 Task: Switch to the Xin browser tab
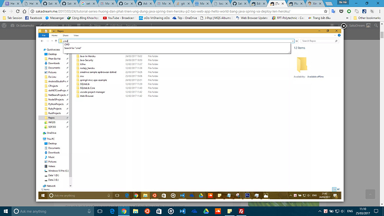coord(315,3)
